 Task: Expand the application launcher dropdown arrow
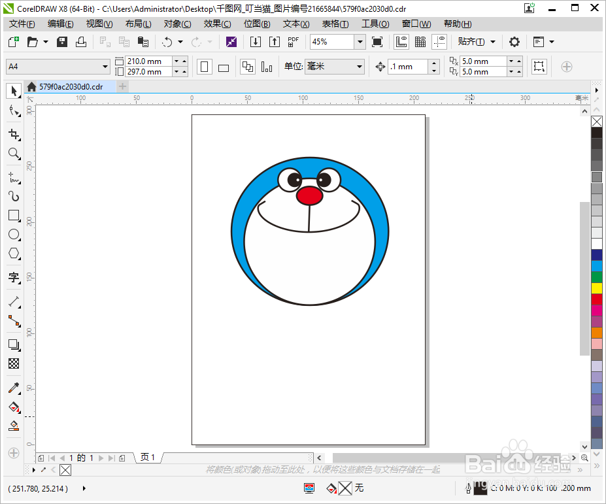click(552, 42)
